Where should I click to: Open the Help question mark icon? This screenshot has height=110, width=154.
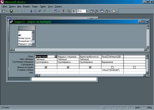[x=114, y=11]
